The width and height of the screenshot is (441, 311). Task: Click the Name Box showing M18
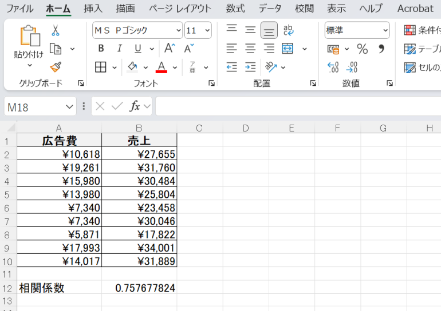pyautogui.click(x=34, y=107)
